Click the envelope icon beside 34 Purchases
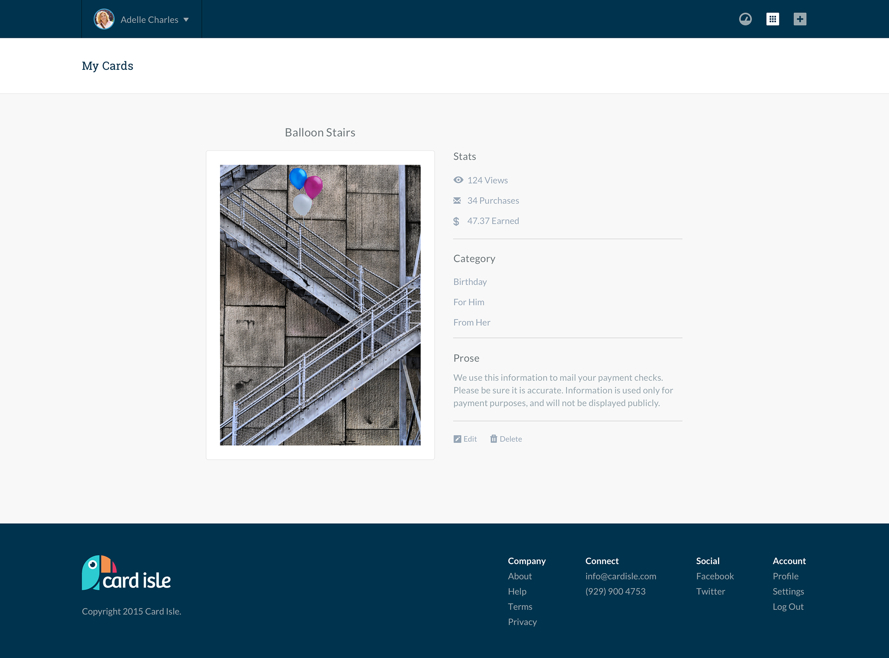Viewport: 889px width, 658px height. [x=457, y=200]
